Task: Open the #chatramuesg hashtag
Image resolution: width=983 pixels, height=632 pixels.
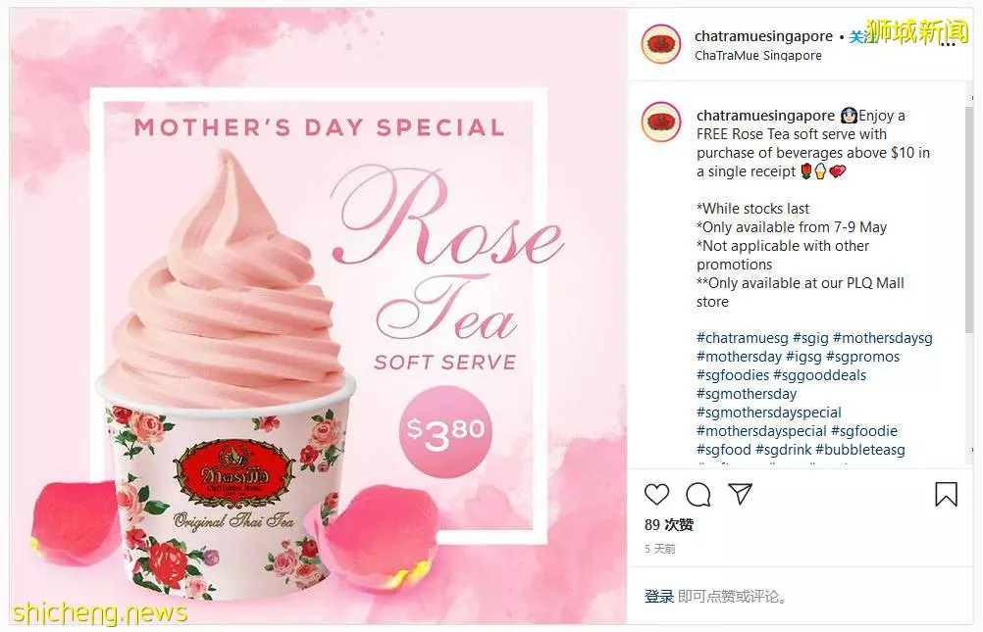Action: [x=743, y=338]
